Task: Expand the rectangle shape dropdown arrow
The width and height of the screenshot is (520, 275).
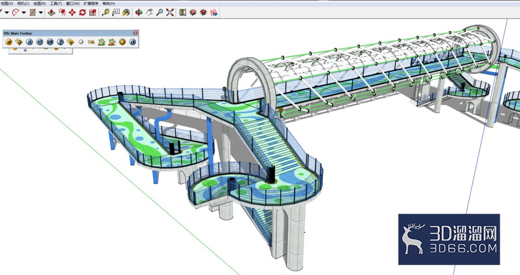Action: (x=41, y=12)
